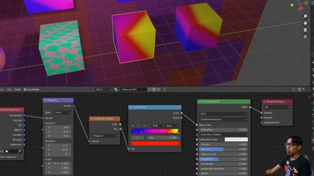Collapse the Mapping node
The image size is (314, 176).
pos(45,100)
